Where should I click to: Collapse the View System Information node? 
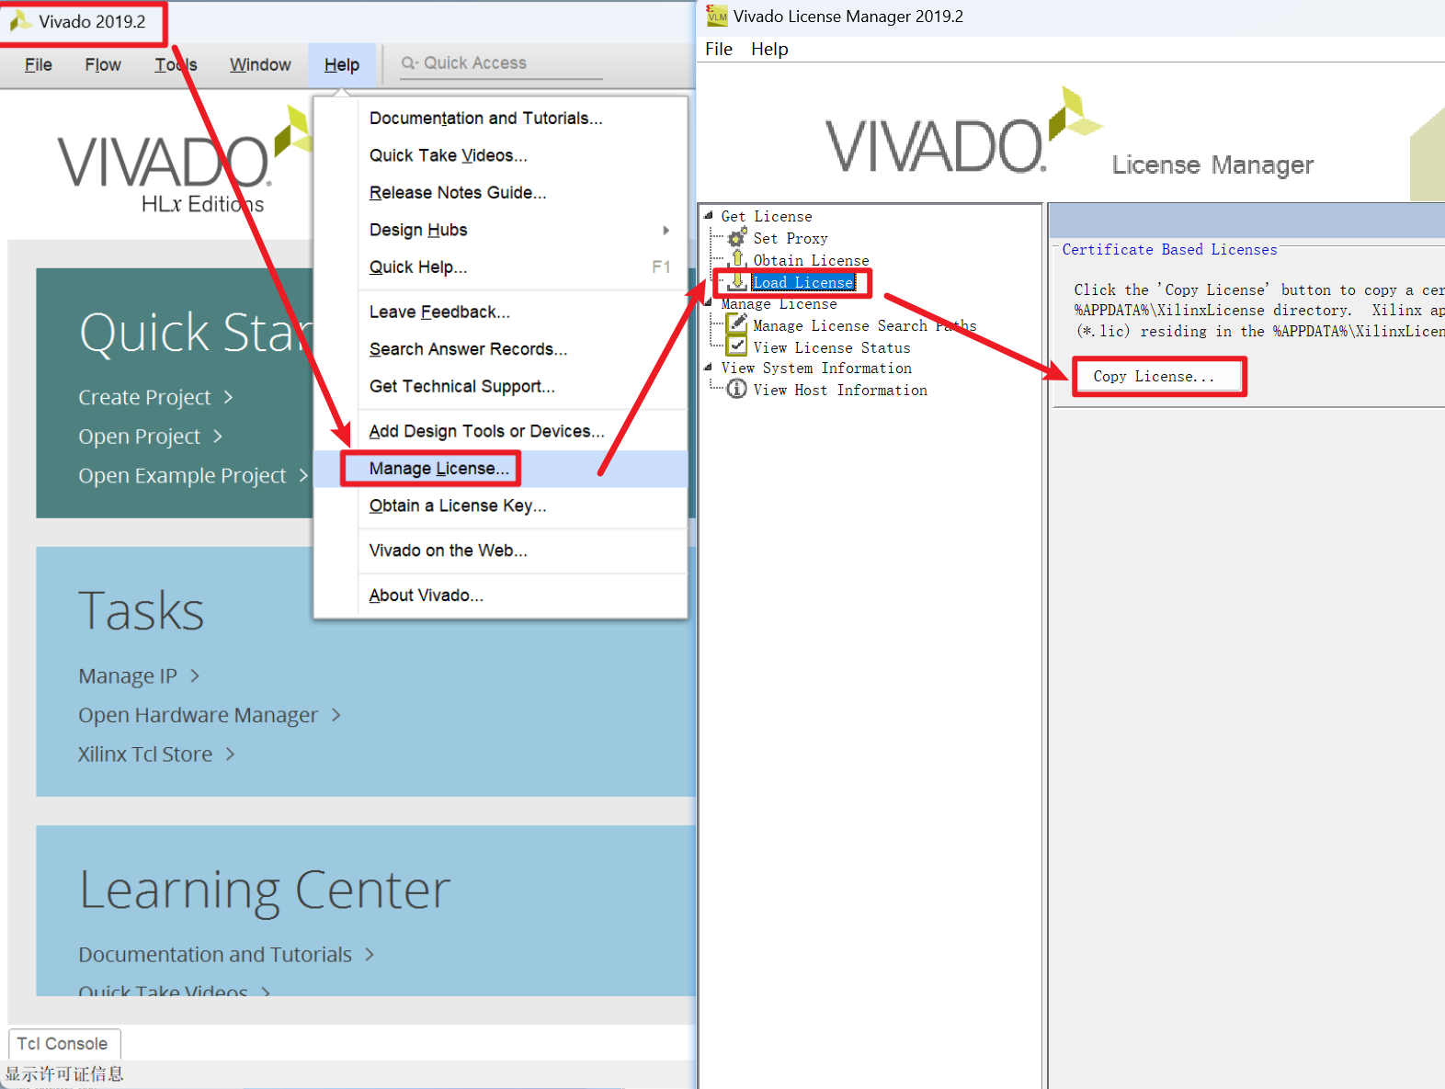point(709,368)
